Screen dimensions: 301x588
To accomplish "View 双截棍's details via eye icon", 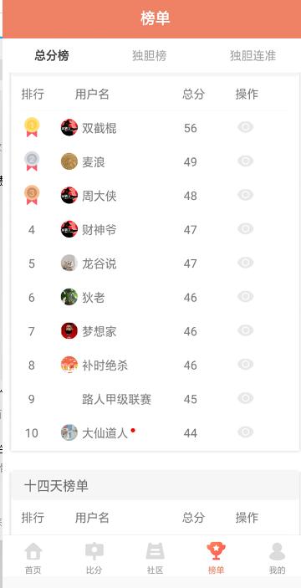I will 246,127.
